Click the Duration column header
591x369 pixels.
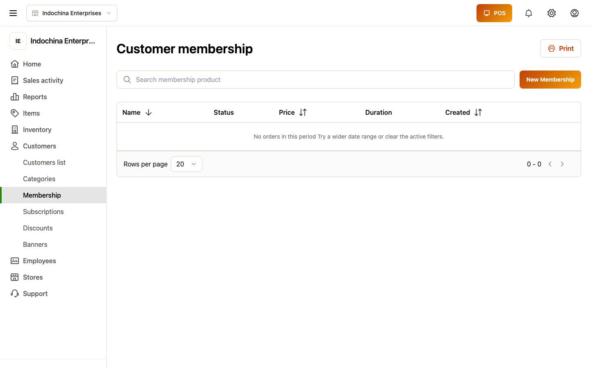[x=378, y=112]
